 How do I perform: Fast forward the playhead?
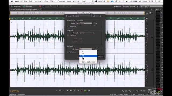(x=74, y=91)
